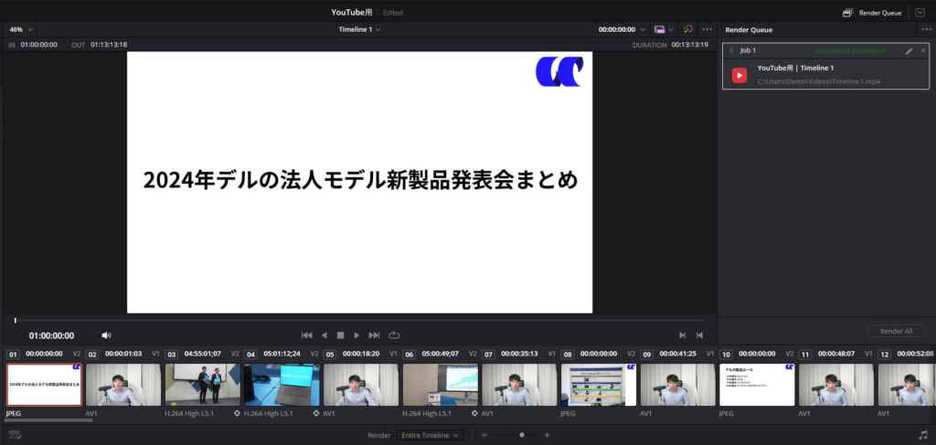Click the Play button in transport controls
This screenshot has width=936, height=445.
[356, 335]
